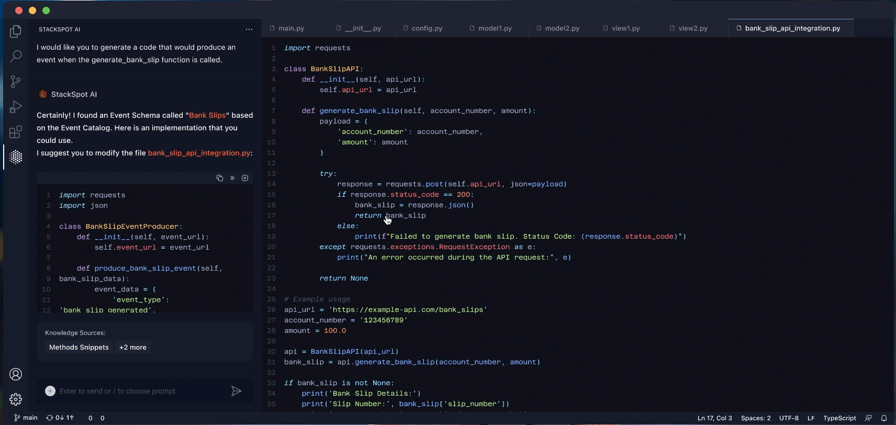Click the Methods Snippets knowledge source
Screen dimensions: 896x425
pyautogui.click(x=79, y=347)
